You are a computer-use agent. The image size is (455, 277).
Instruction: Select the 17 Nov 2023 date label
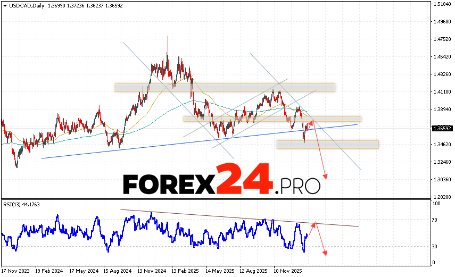tap(15, 270)
